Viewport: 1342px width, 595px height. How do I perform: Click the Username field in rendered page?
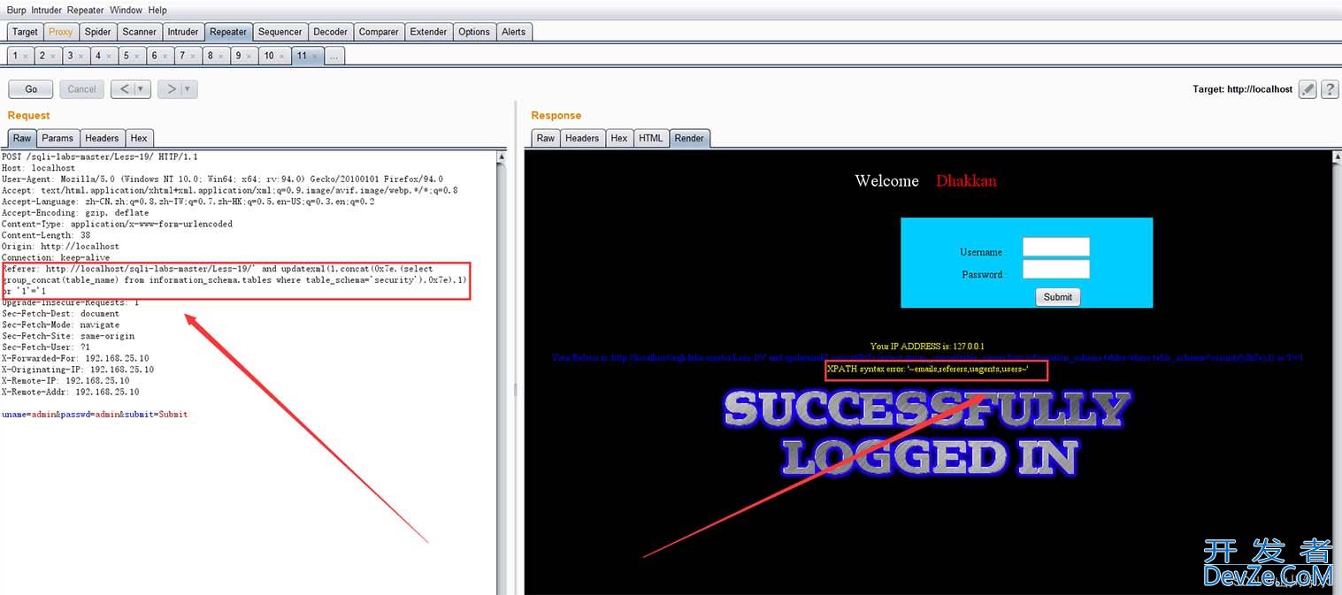pyautogui.click(x=1056, y=248)
